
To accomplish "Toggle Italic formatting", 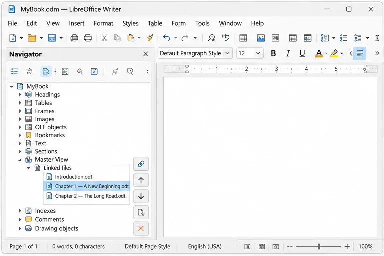I will pyautogui.click(x=288, y=53).
